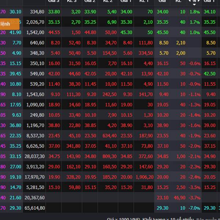The width and height of the screenshot is (220, 220).
Task: Click the cyan floor change value '-7.0%'
Action: [x=194, y=208]
